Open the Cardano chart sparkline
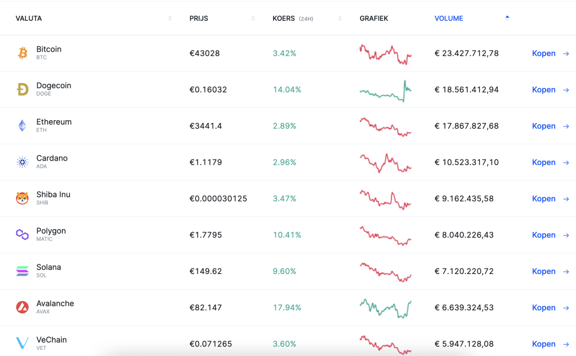Viewport: 576px width, 356px height. point(385,163)
